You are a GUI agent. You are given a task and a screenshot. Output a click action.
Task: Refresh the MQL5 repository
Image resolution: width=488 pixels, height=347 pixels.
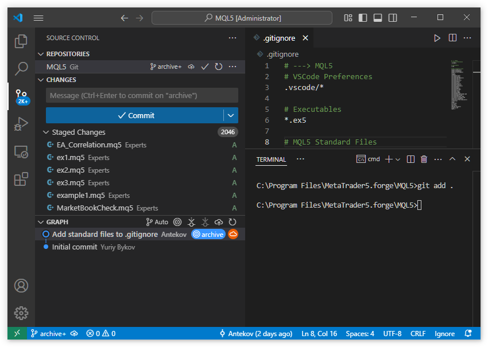tap(219, 67)
